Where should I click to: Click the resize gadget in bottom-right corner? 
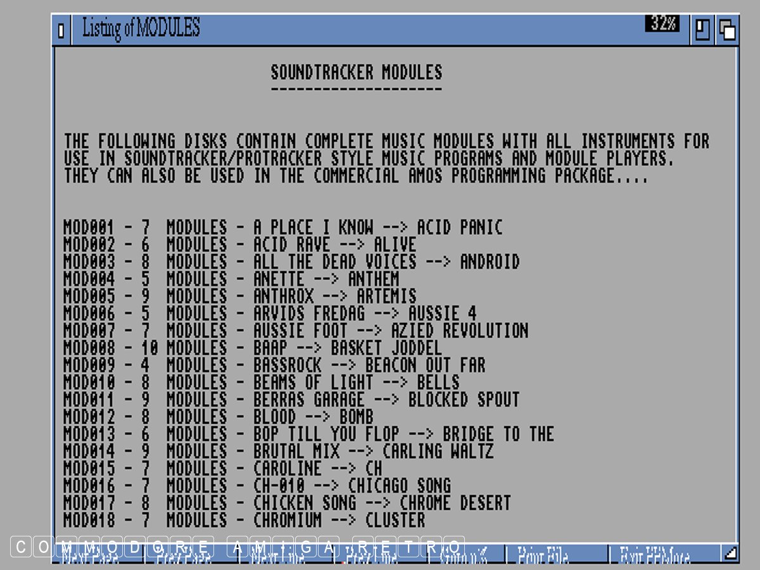(x=730, y=554)
